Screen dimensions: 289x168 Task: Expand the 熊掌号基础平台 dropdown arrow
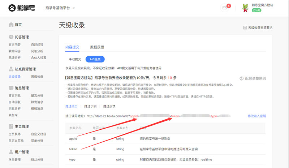74,8
